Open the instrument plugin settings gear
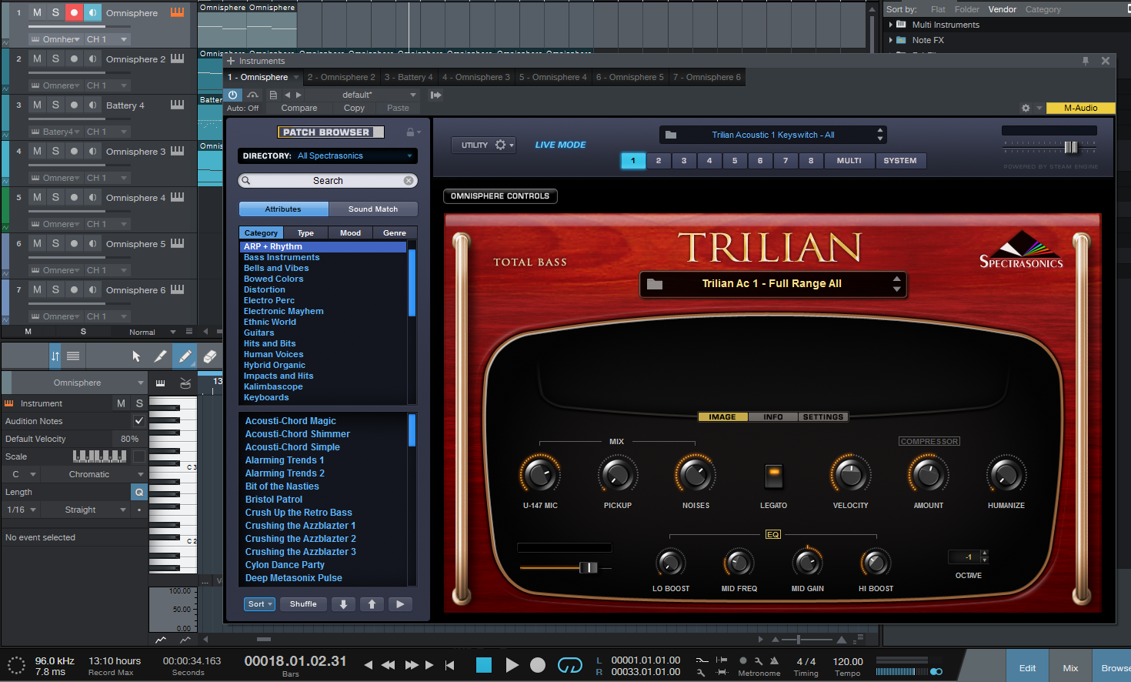The height and width of the screenshot is (682, 1131). tap(1026, 108)
